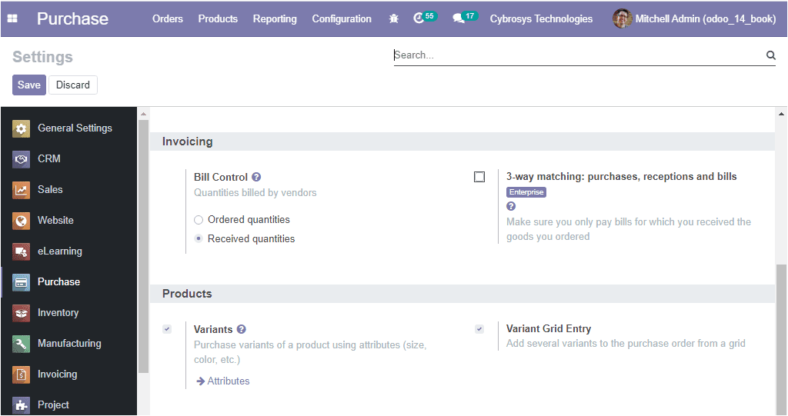
Task: Select Ordered quantities radio button
Action: point(199,220)
